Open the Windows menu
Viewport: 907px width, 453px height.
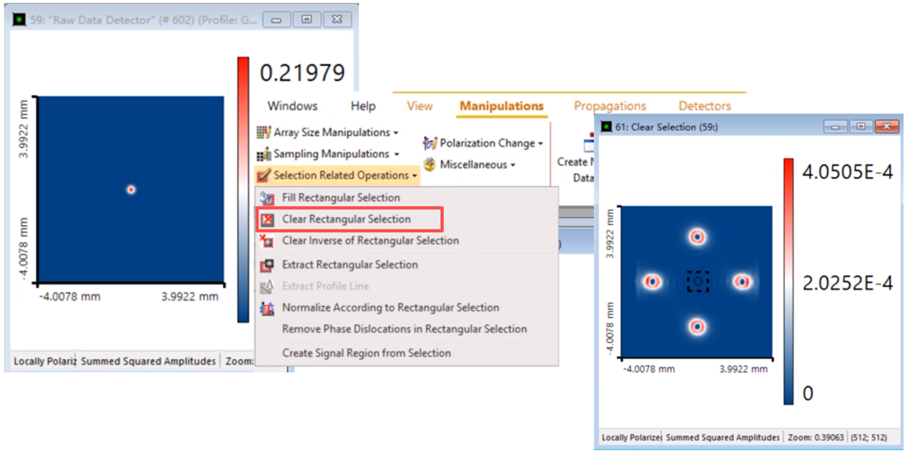tap(292, 106)
